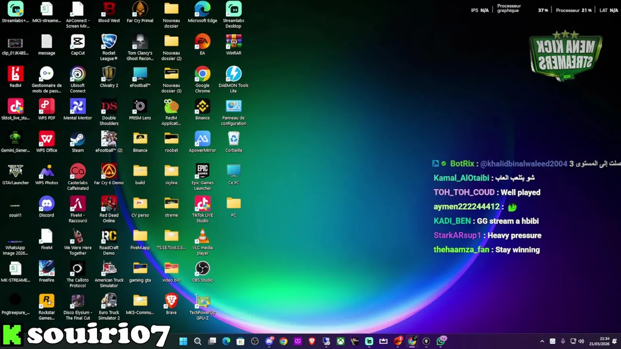Click the KADI_BEN chat username
This screenshot has height=349, width=621.
point(452,221)
